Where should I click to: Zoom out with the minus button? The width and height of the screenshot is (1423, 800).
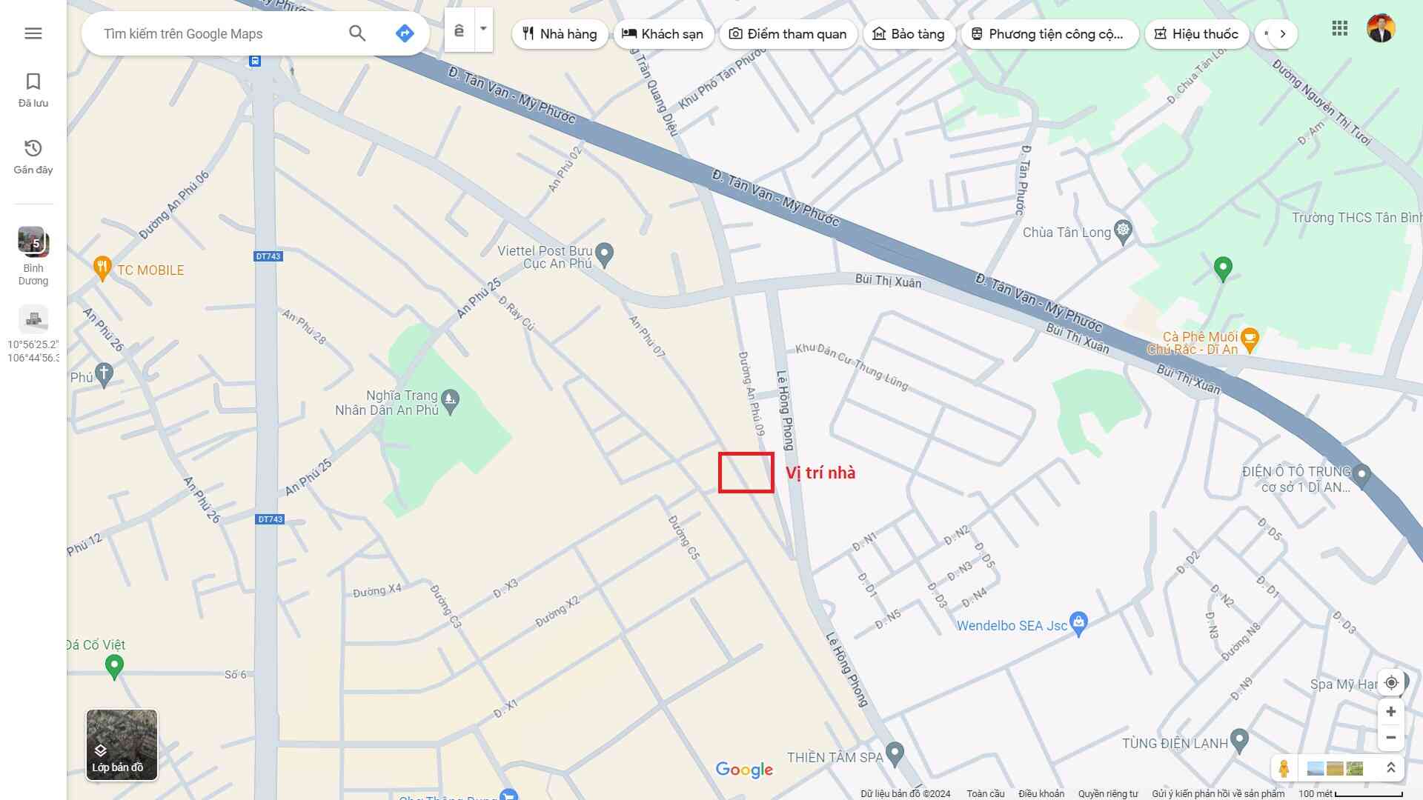(x=1391, y=738)
